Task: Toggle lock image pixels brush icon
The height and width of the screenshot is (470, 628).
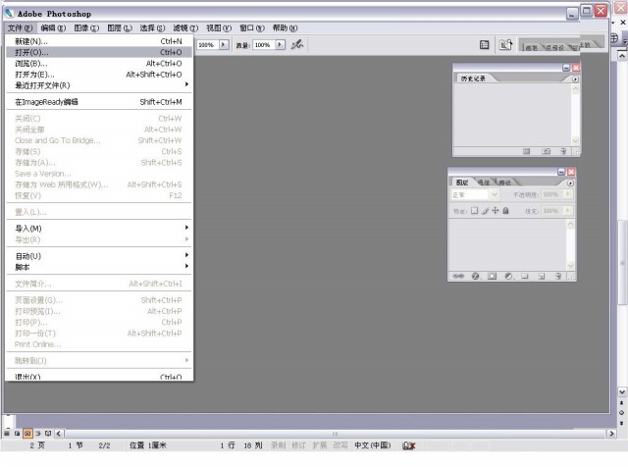Action: (485, 211)
